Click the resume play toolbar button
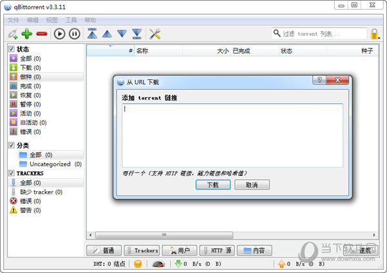Image resolution: width=387 pixels, height=273 pixels. click(59, 34)
